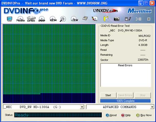Open the About link
This screenshot has width=156, height=122.
pyautogui.click(x=111, y=115)
